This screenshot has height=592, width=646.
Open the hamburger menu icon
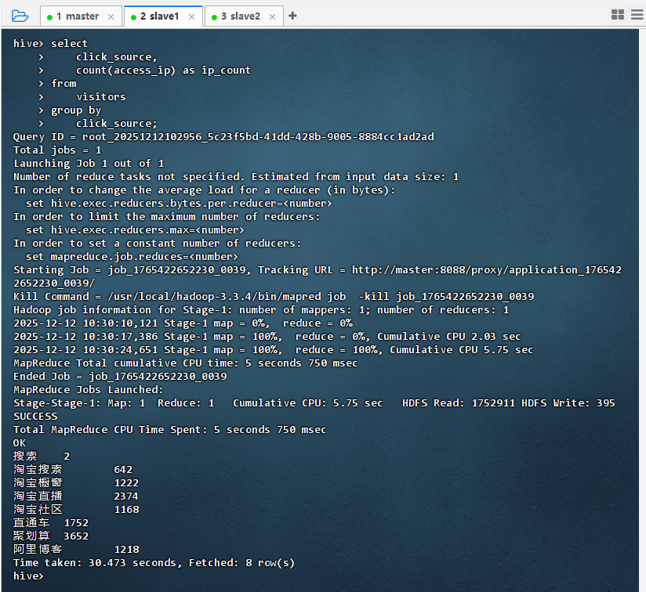pos(637,15)
